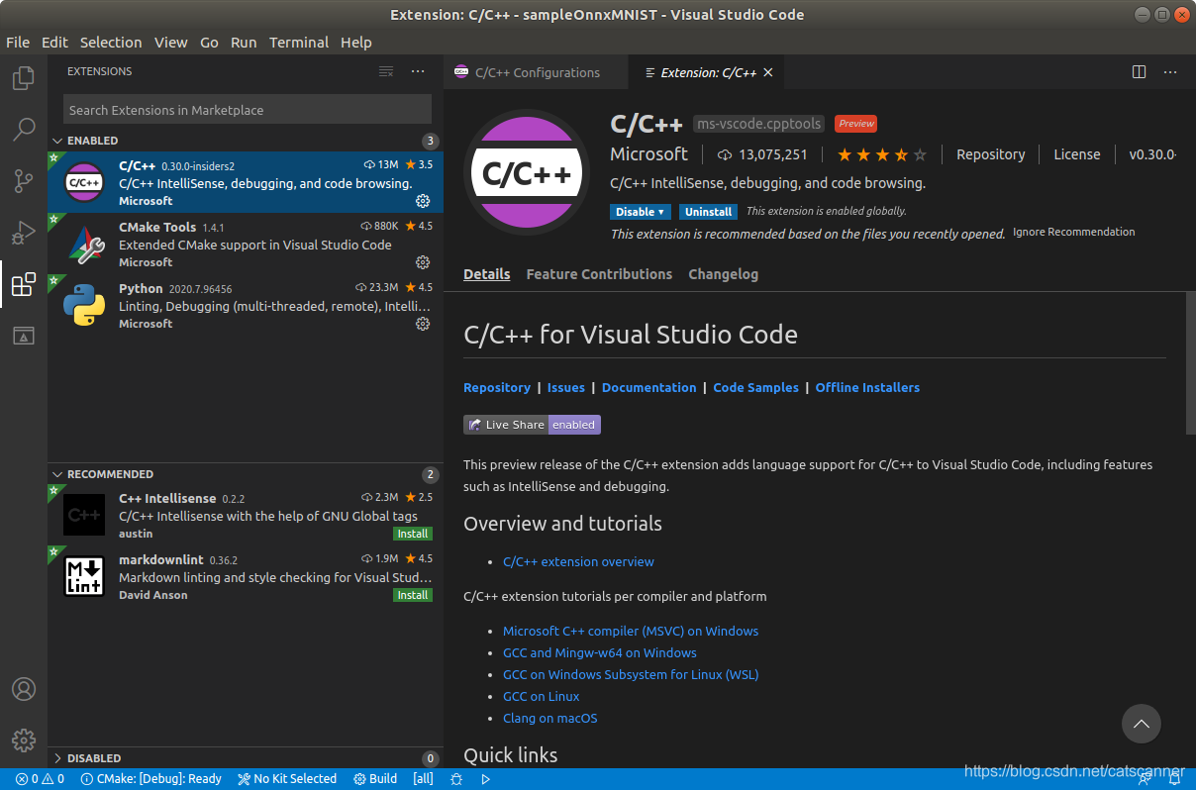Click the star rating of C/C++ extension
The image size is (1196, 790).
pos(882,154)
